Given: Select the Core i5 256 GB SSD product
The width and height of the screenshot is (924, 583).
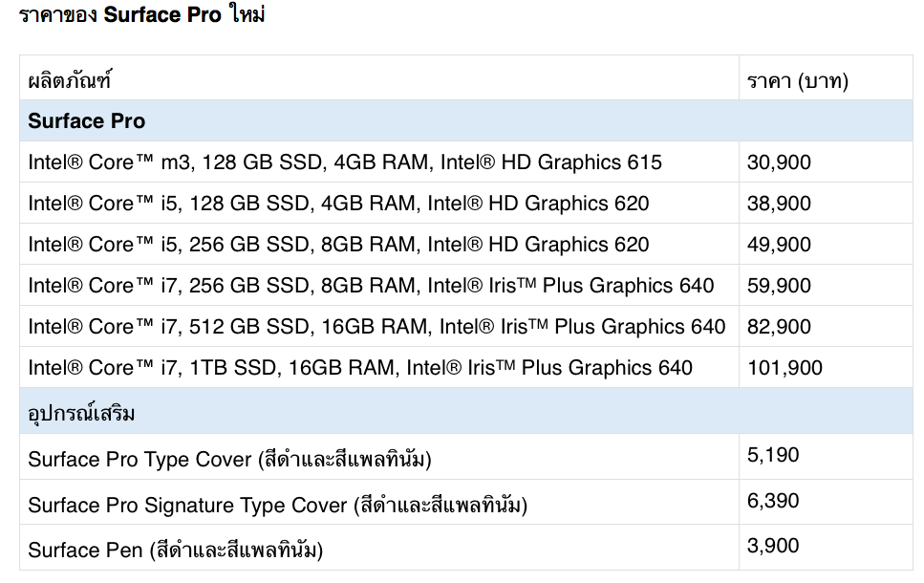Looking at the screenshot, I should point(338,245).
